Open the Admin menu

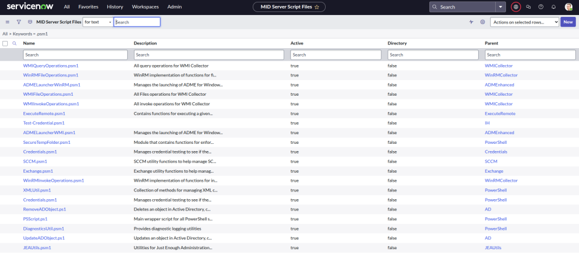[174, 7]
